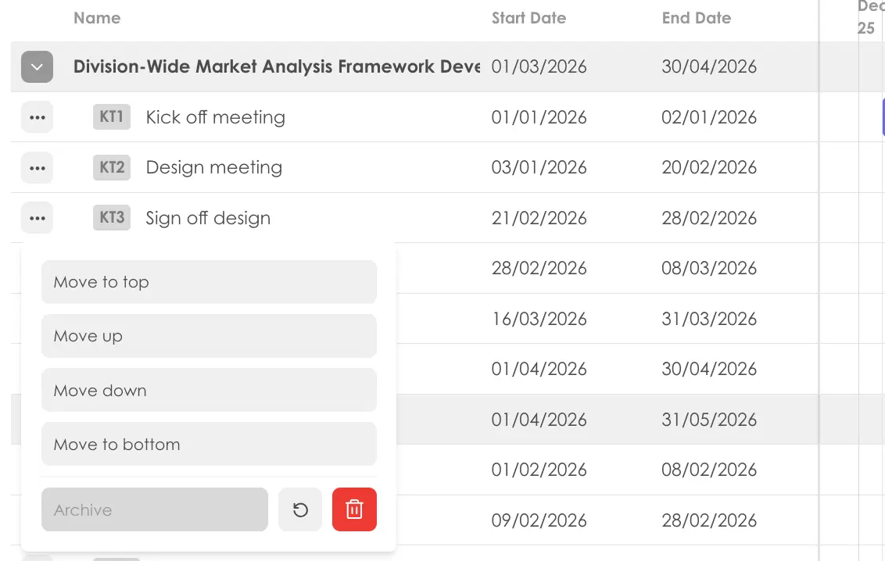Click the KT1 task badge

(111, 117)
